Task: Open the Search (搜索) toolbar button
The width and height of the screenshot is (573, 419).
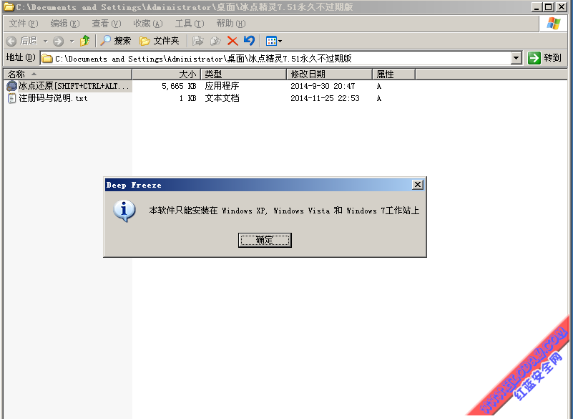Action: coord(115,41)
